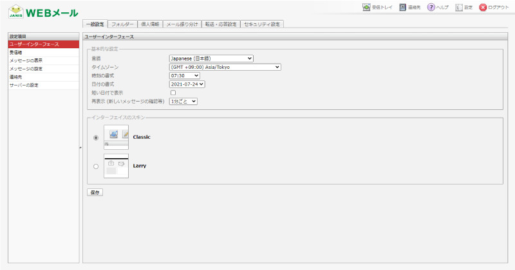Switch to the セキュリティ設定 tab
The image size is (515, 270).
(x=262, y=24)
